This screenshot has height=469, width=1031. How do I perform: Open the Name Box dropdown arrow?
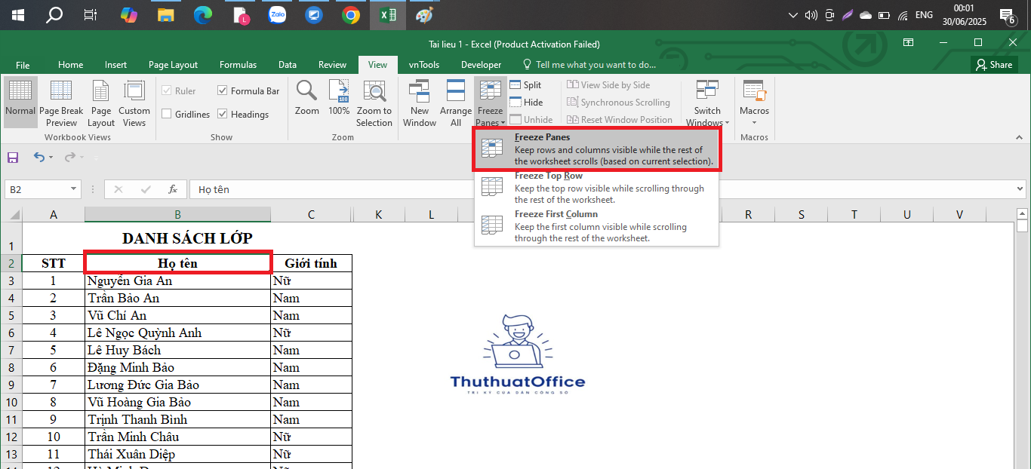(74, 189)
